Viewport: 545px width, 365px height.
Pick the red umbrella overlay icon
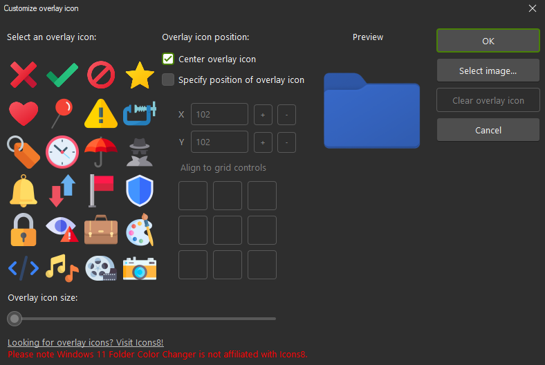pos(101,152)
